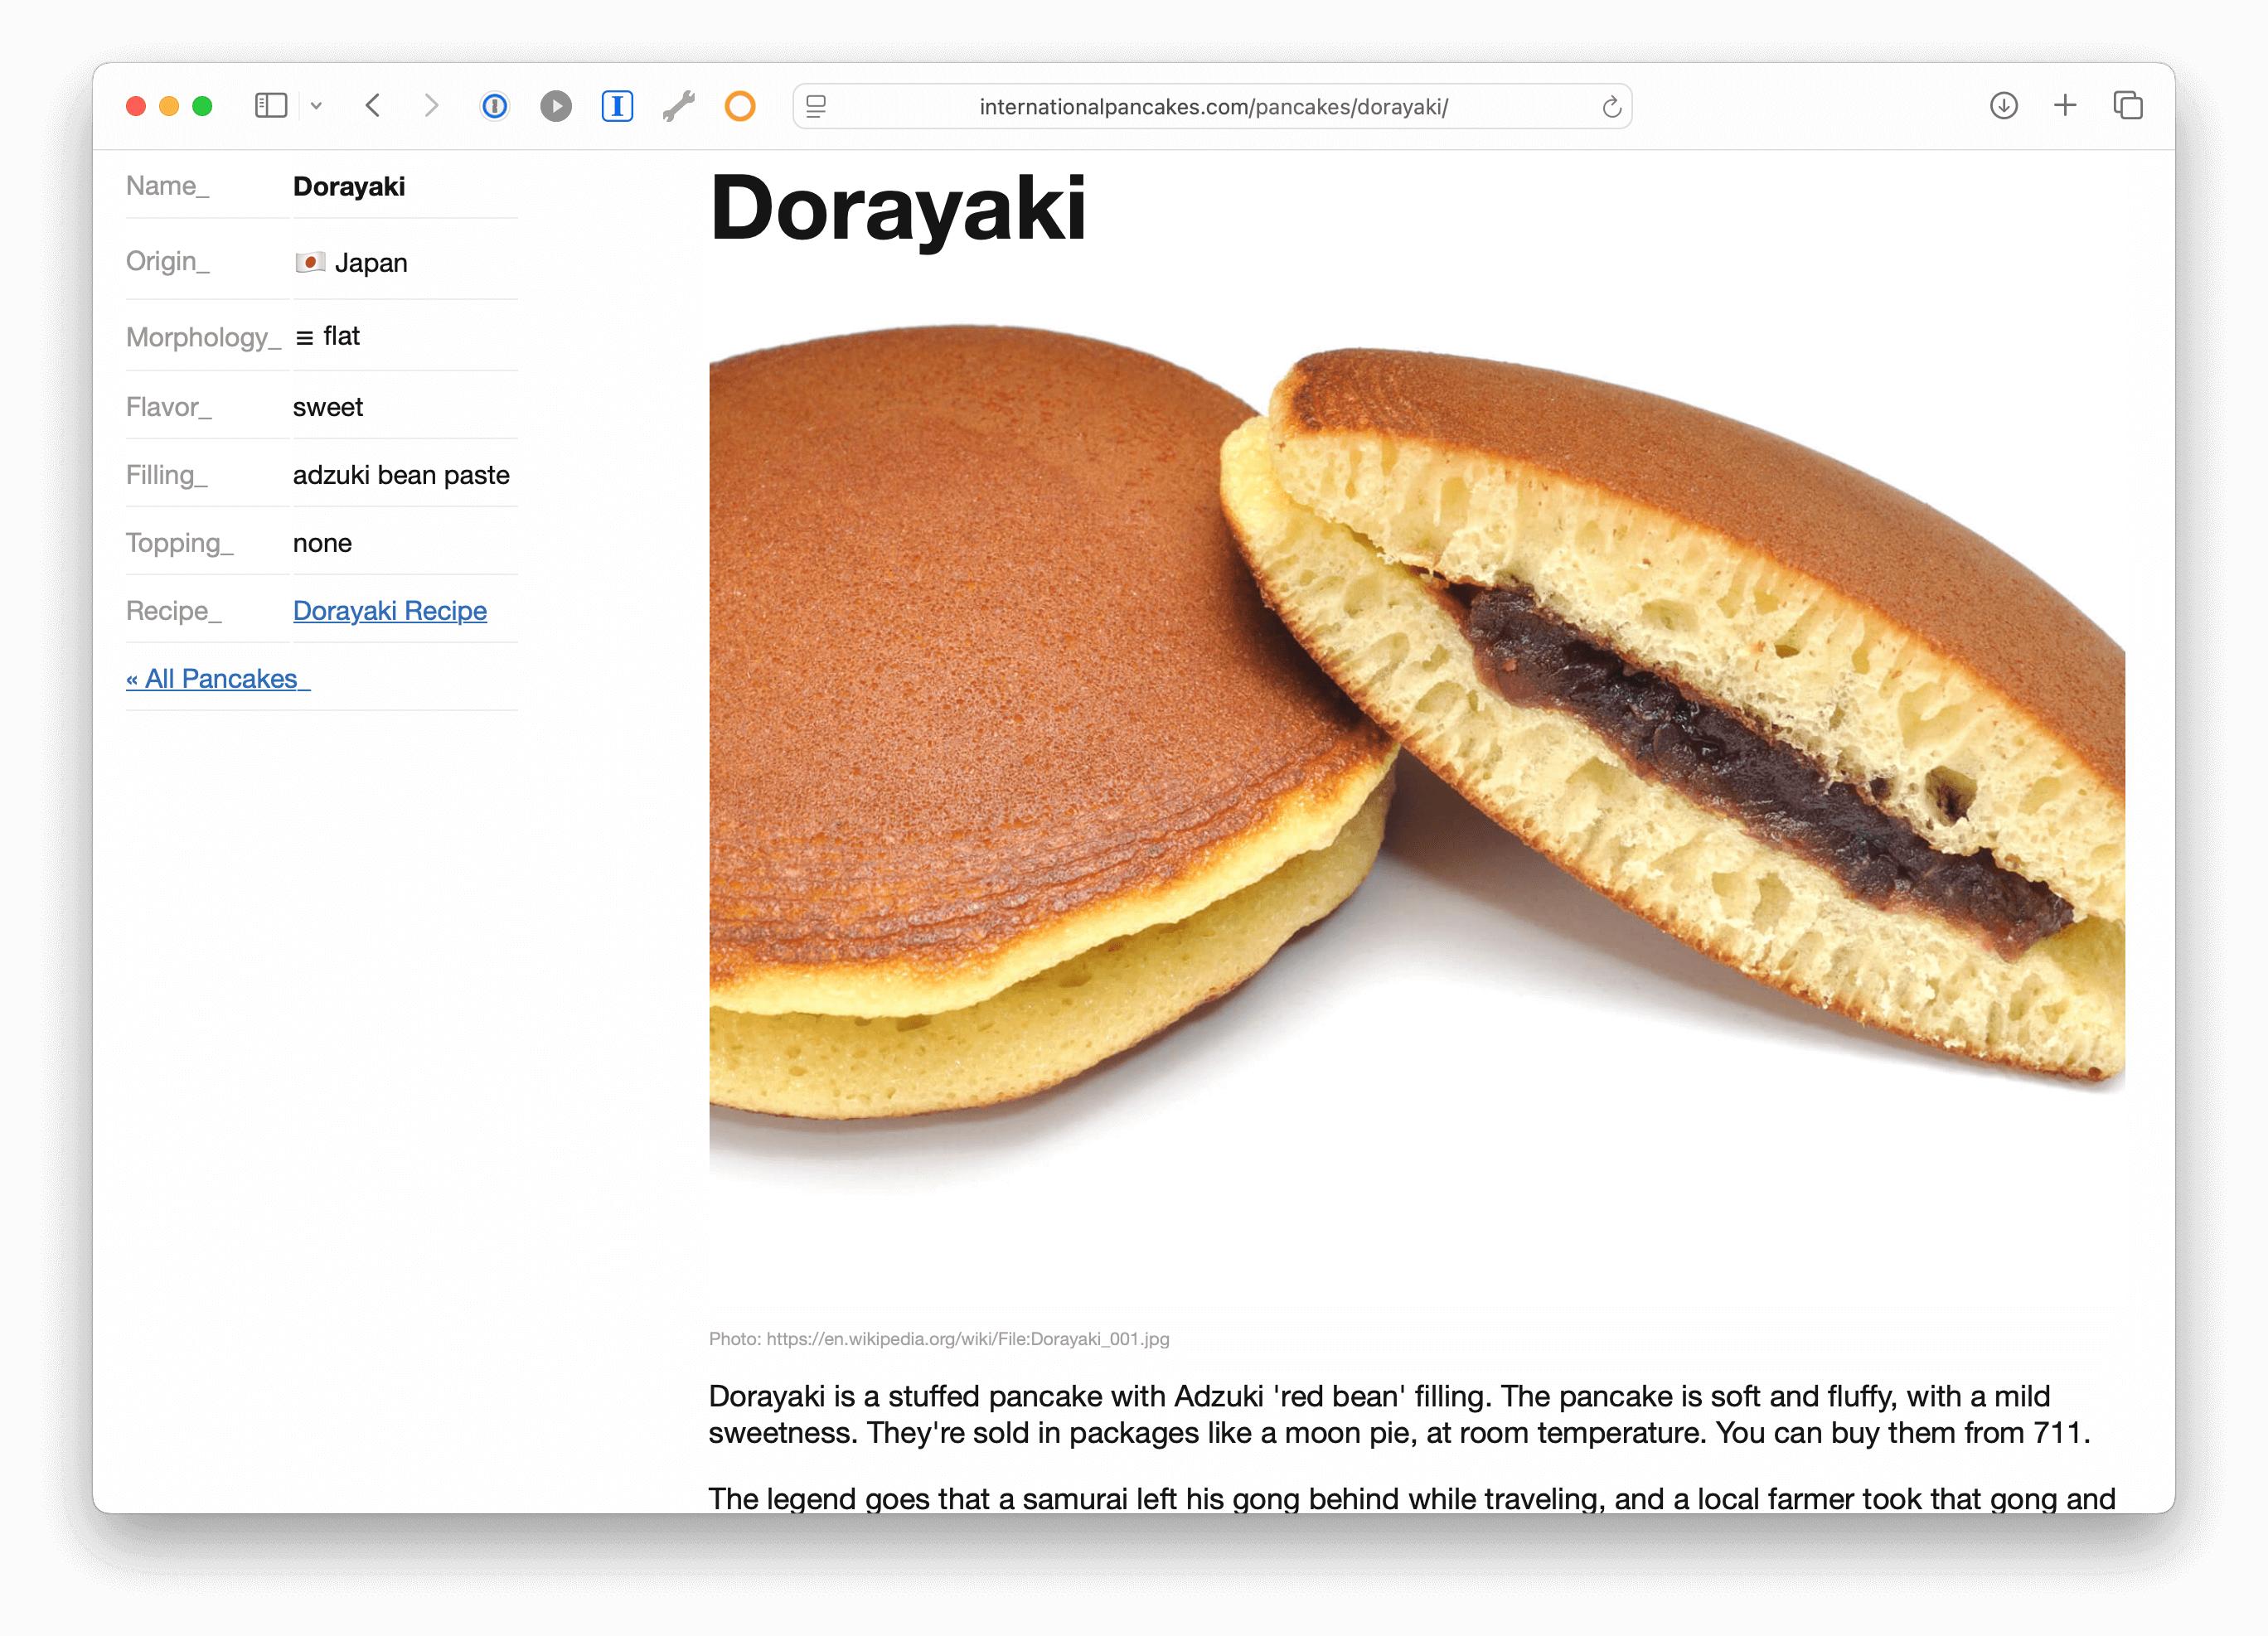Navigate back to the previous page
This screenshot has width=2268, height=1636.
click(372, 105)
